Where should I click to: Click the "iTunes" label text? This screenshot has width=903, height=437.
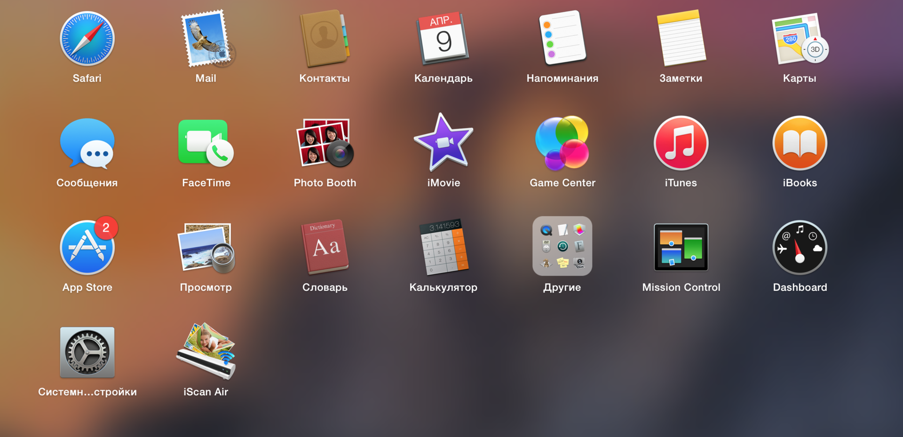(x=681, y=183)
